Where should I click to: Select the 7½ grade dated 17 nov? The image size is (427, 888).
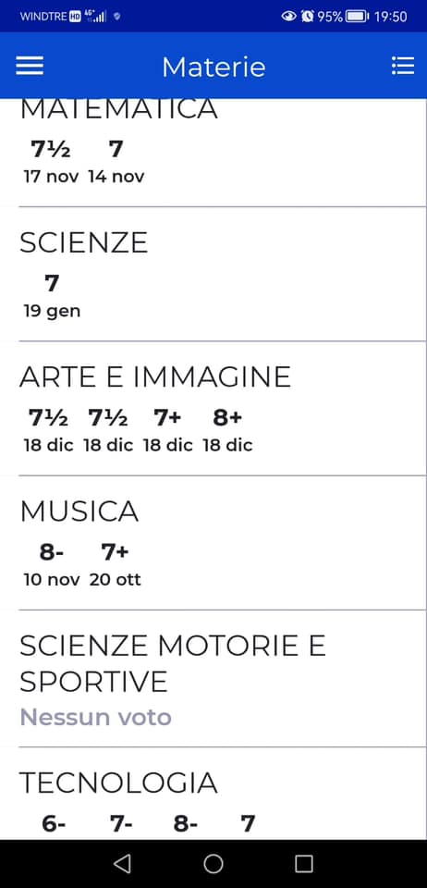tap(51, 161)
